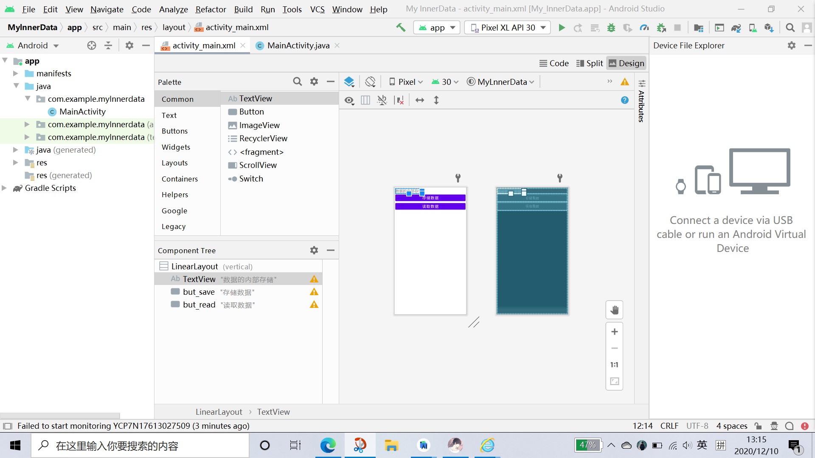Select but_save in Component Tree
This screenshot has width=815, height=458.
tap(199, 292)
